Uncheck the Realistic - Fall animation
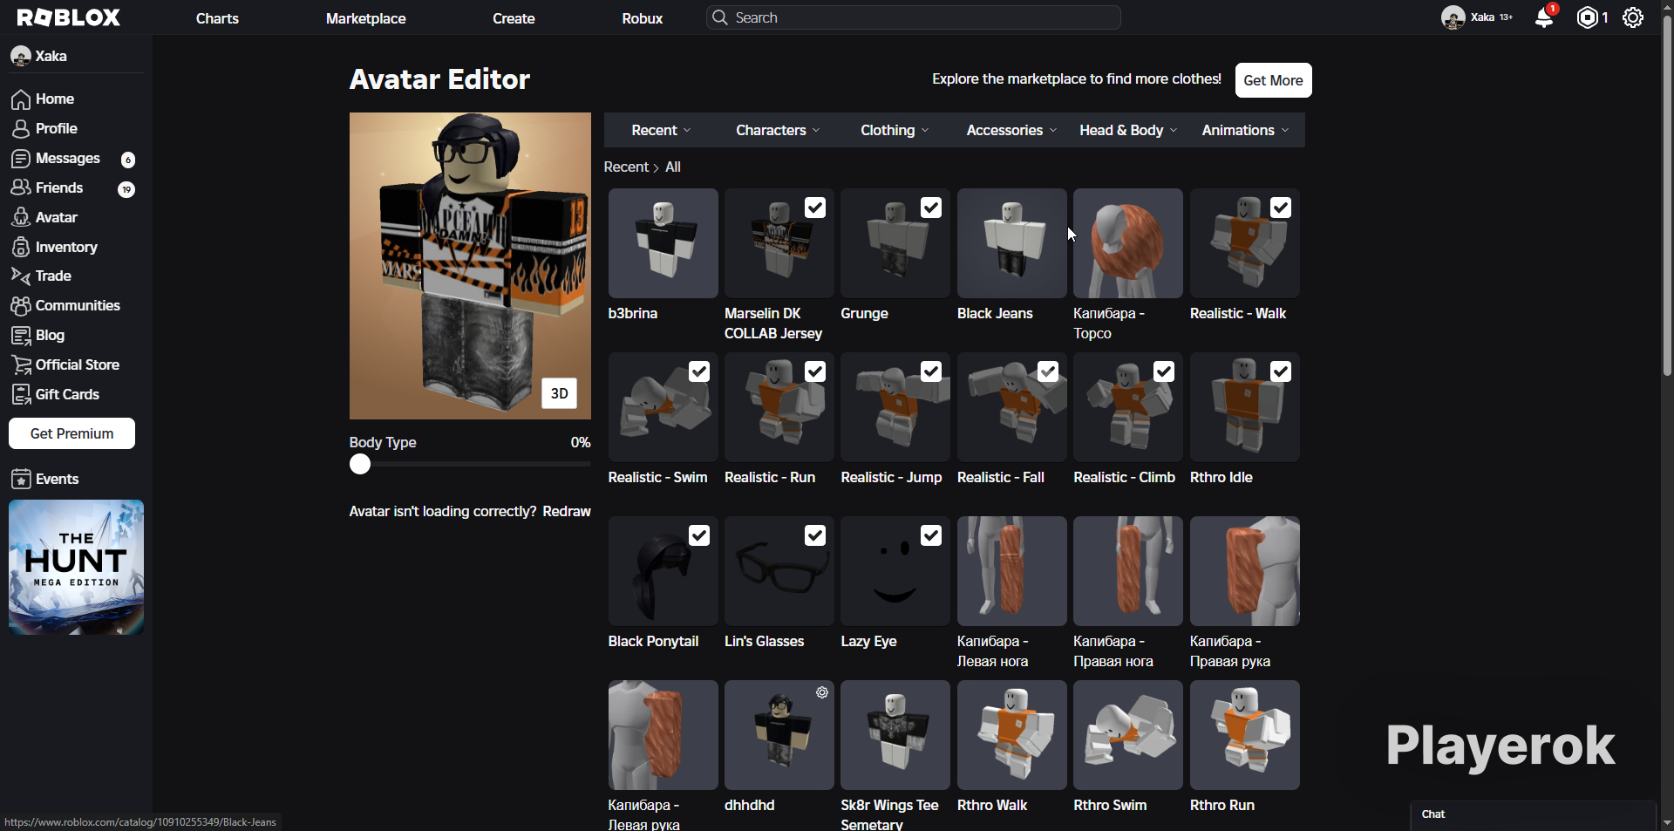 (1048, 371)
